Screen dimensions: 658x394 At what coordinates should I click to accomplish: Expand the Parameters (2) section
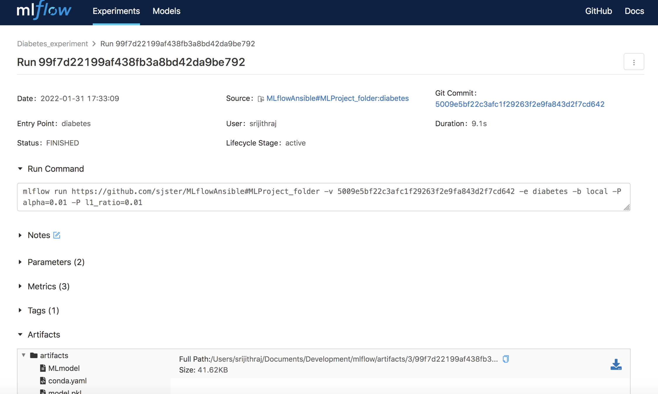tap(20, 262)
